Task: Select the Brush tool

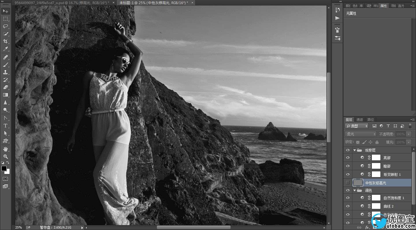Action: pyautogui.click(x=5, y=65)
